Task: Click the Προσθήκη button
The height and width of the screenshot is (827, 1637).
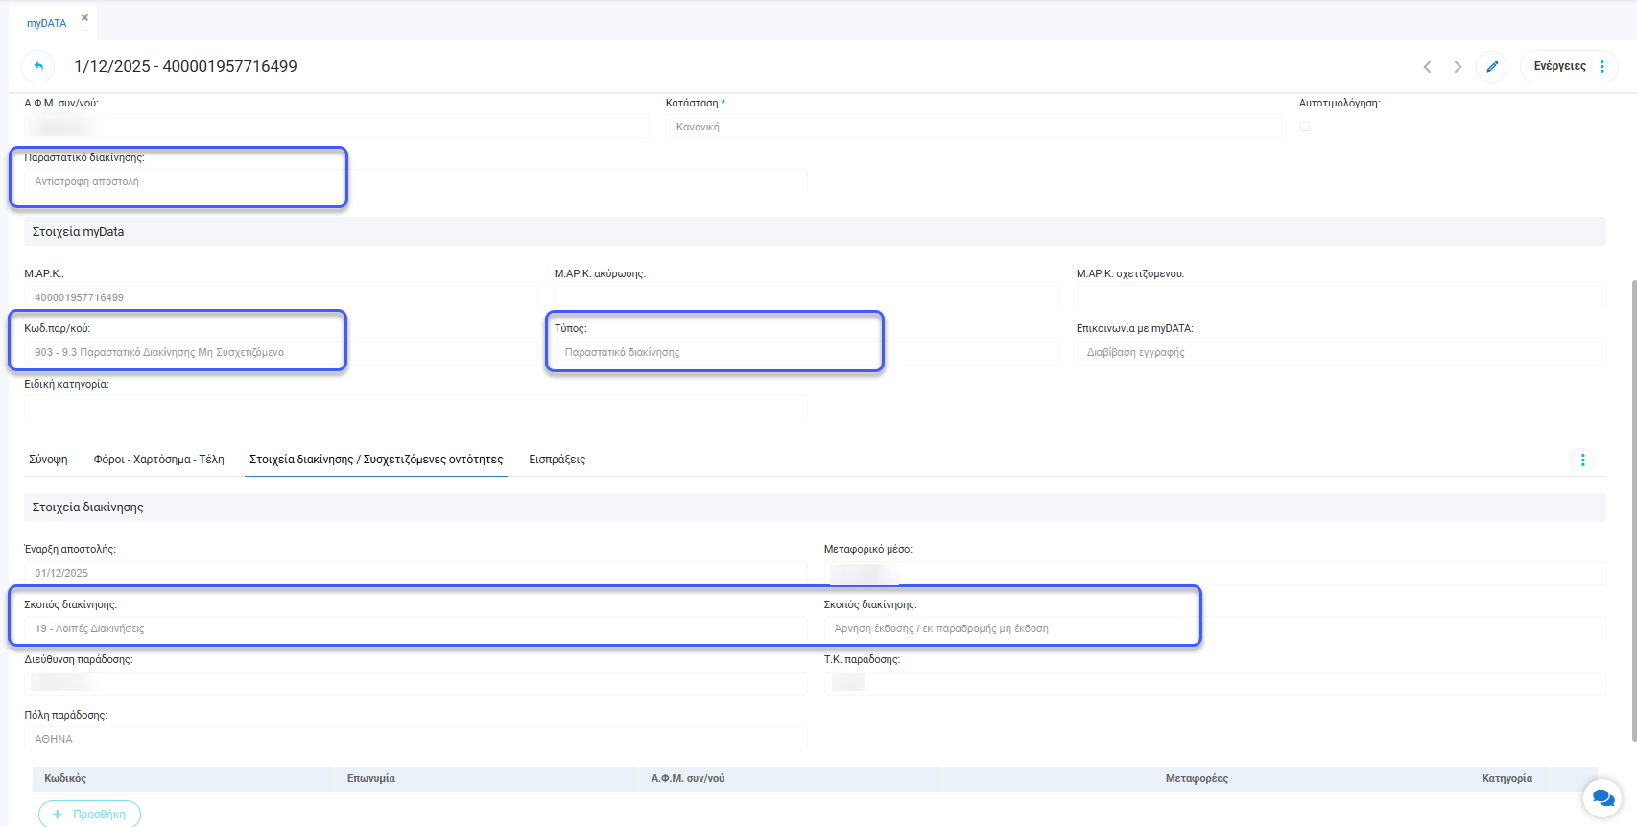Action: click(89, 814)
